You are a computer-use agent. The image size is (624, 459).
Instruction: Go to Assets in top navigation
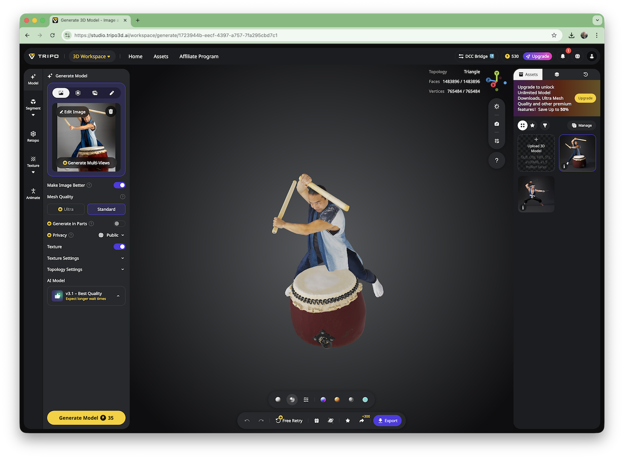pos(161,57)
